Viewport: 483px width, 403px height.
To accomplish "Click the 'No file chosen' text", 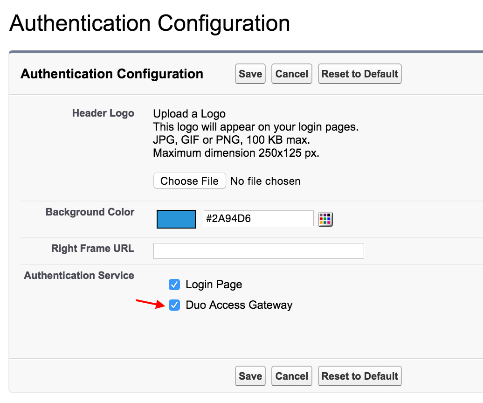I will click(x=265, y=181).
